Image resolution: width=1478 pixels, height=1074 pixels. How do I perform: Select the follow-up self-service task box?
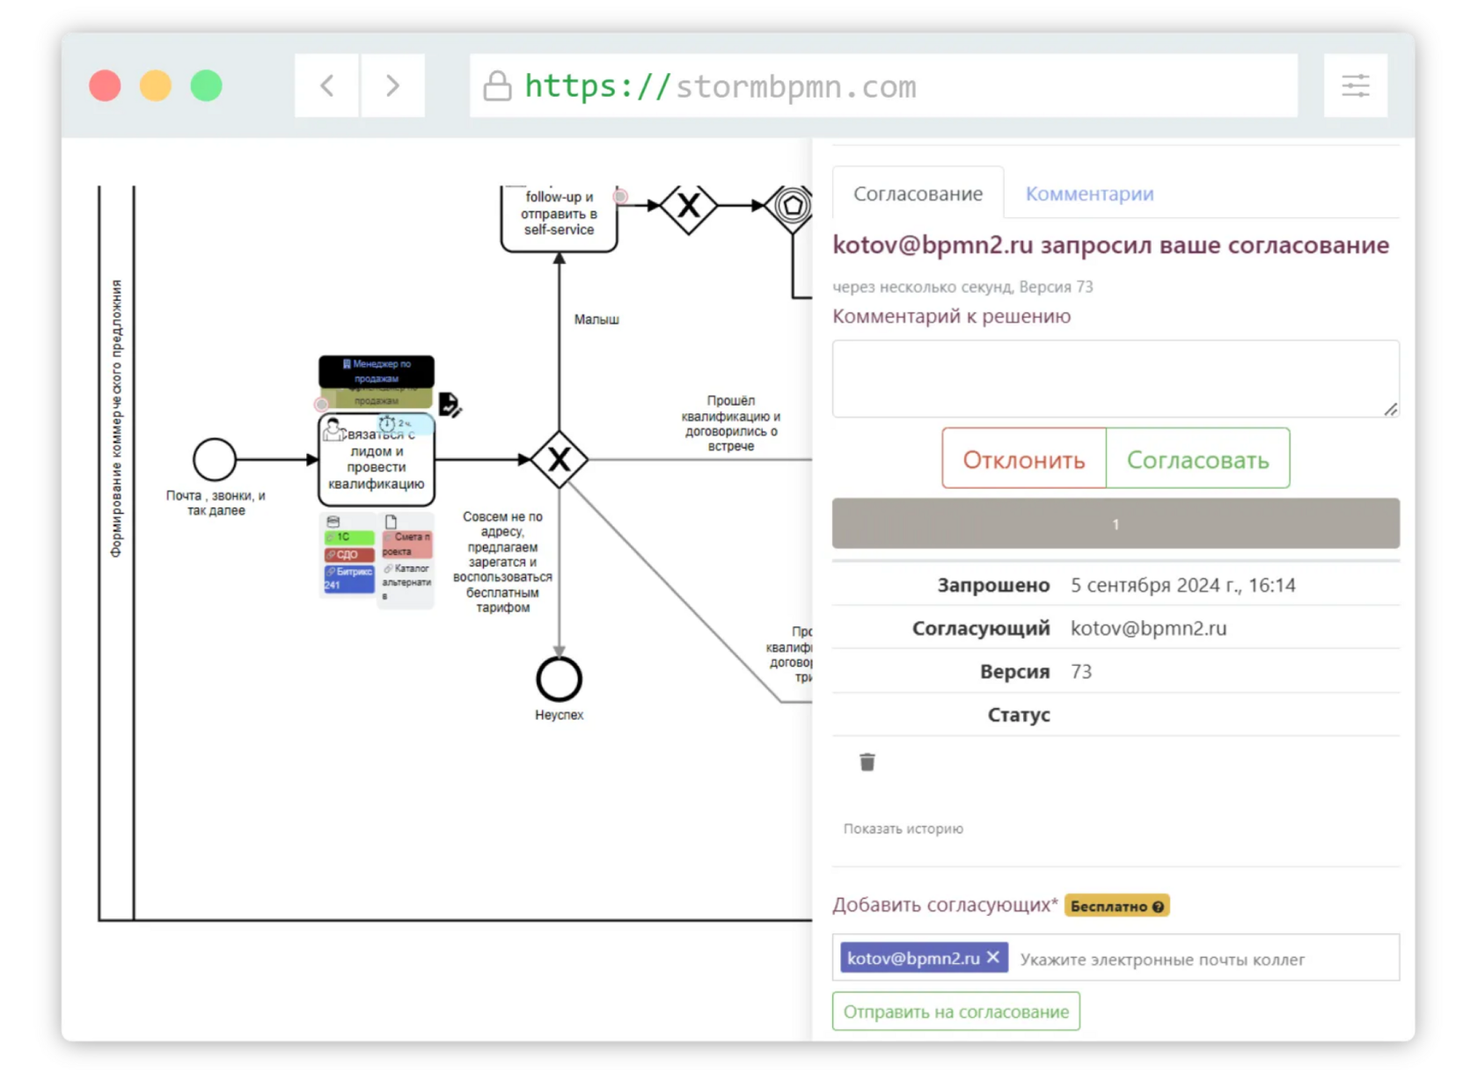pyautogui.click(x=559, y=217)
